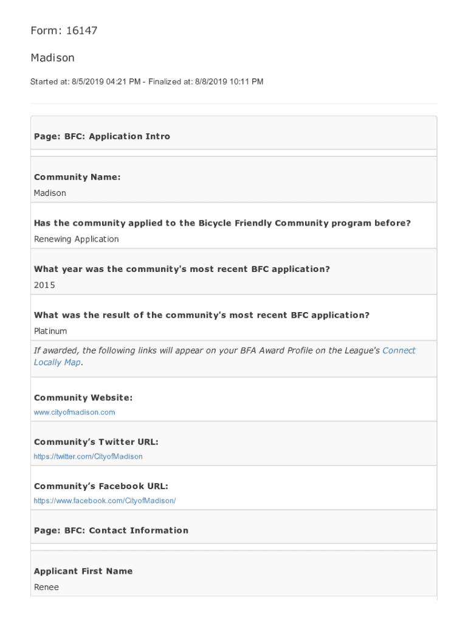The height and width of the screenshot is (623, 468).
Task: Click the "Community's Facebook URL:" label
Action: [101, 487]
